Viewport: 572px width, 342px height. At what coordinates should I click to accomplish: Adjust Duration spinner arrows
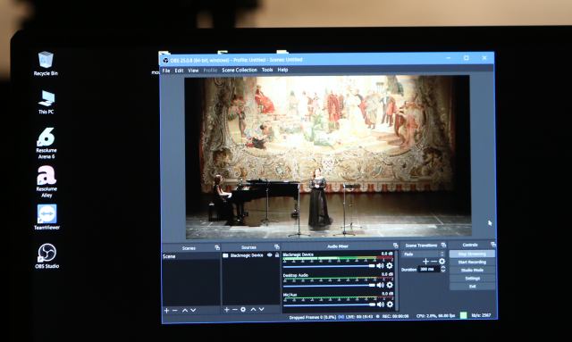(x=443, y=269)
